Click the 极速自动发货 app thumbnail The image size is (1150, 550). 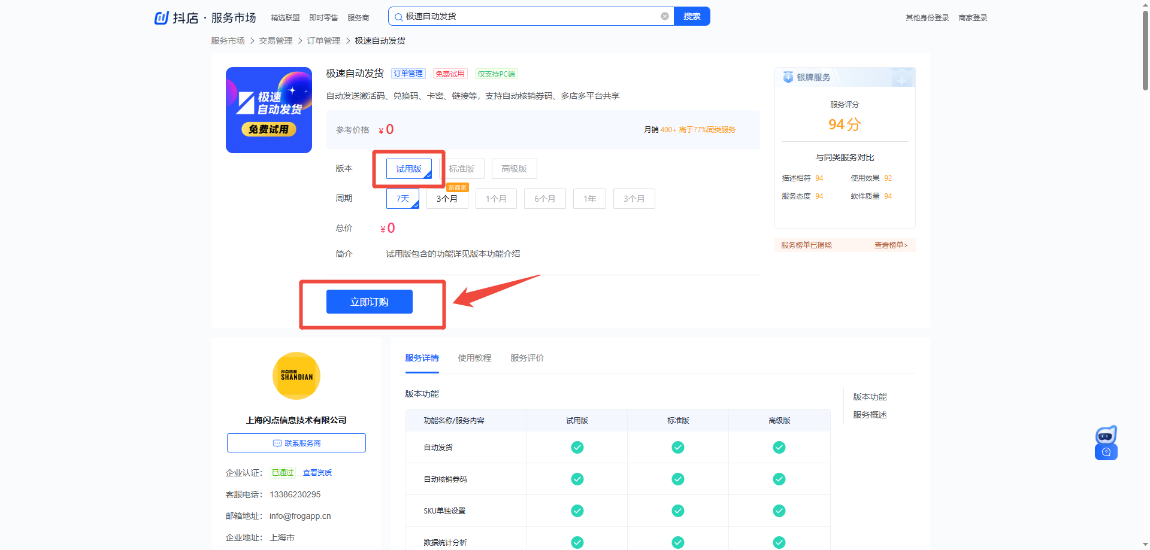coord(269,110)
